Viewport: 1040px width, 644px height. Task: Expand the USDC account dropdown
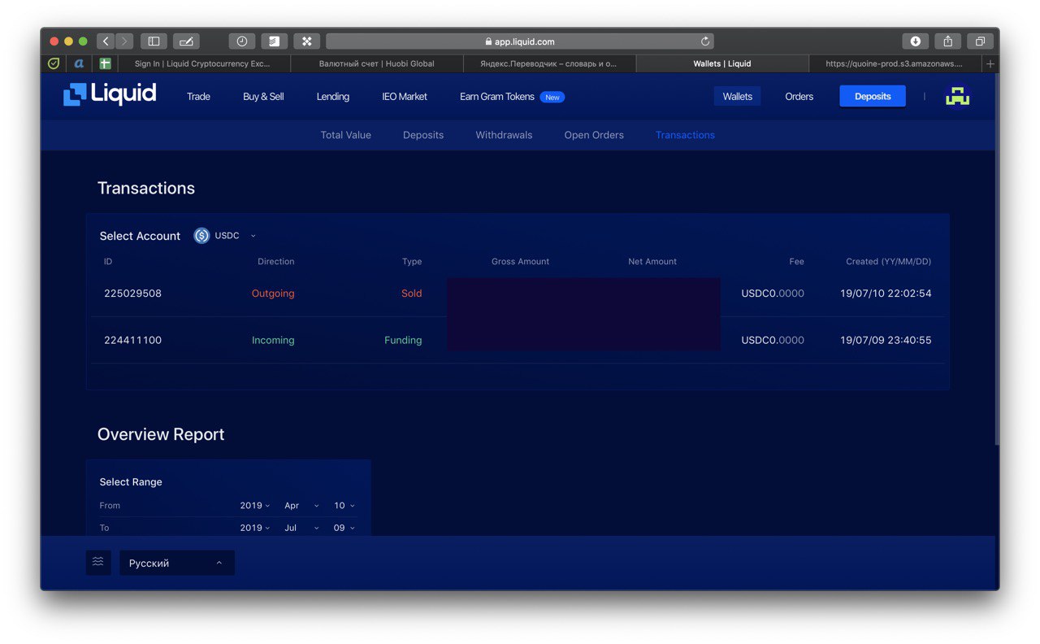[x=225, y=236]
